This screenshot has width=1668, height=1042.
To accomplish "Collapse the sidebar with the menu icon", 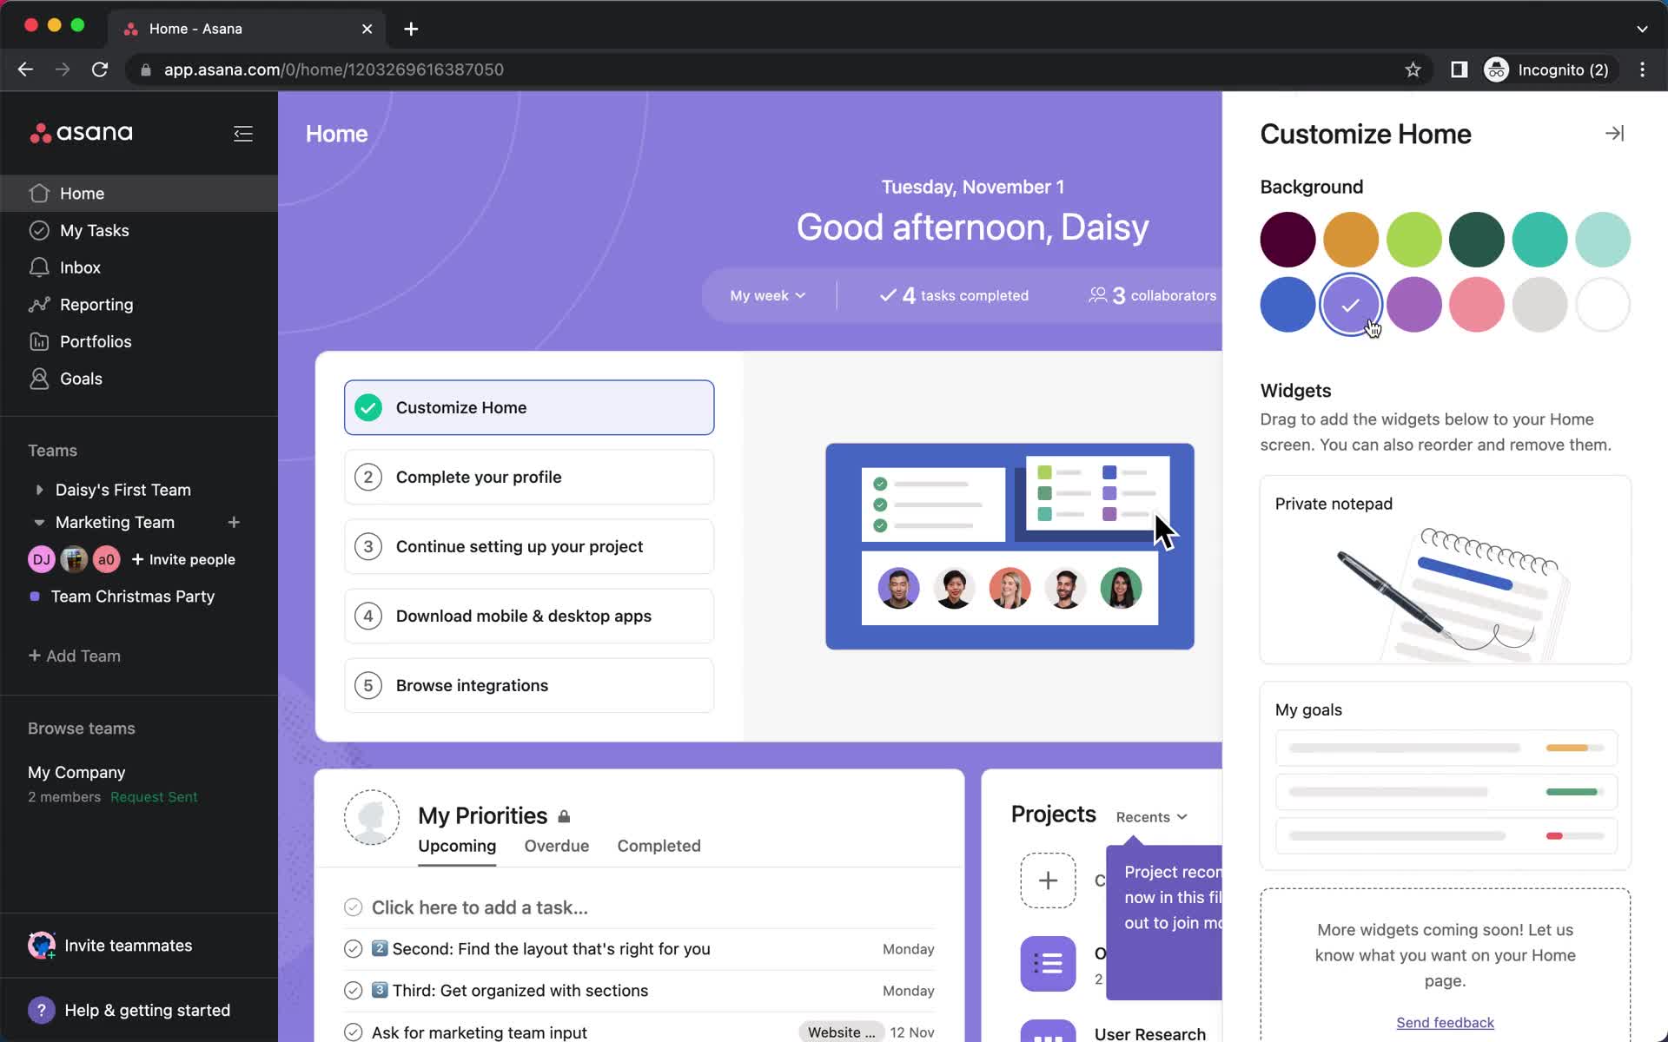I will (243, 134).
